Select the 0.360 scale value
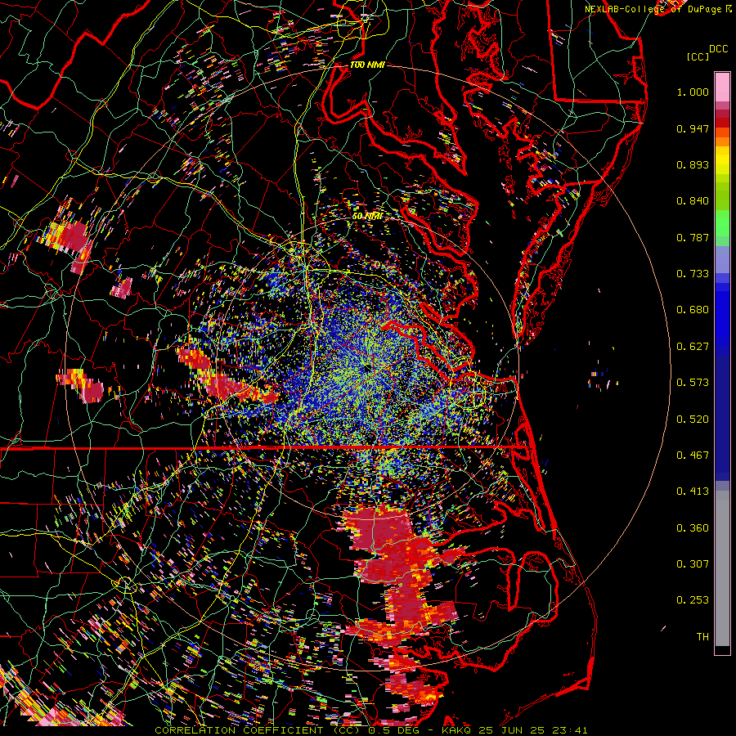This screenshot has width=736, height=736. (x=693, y=528)
